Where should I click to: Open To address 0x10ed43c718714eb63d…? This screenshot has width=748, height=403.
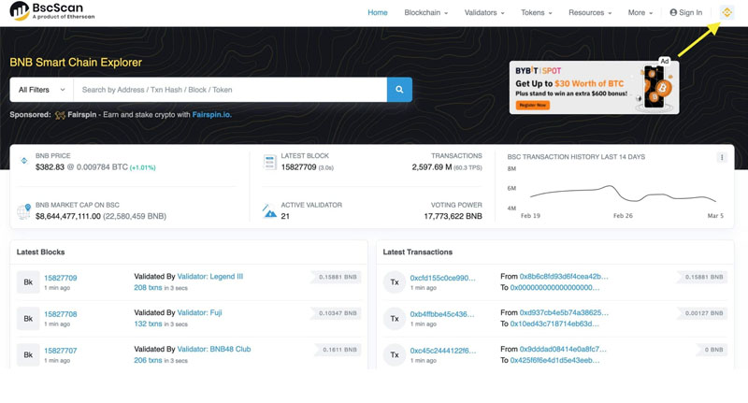coord(554,324)
